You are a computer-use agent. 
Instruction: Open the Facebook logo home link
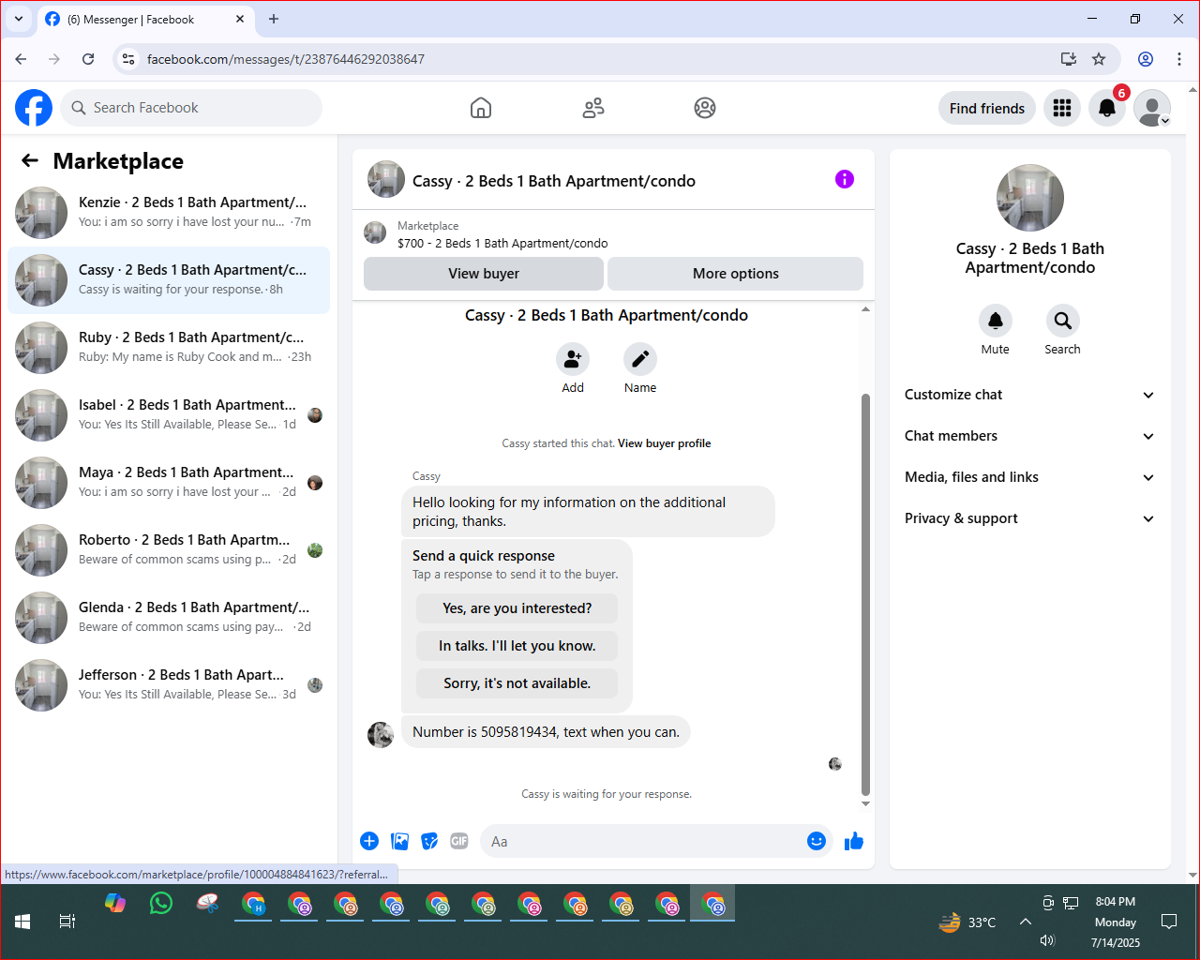[34, 108]
